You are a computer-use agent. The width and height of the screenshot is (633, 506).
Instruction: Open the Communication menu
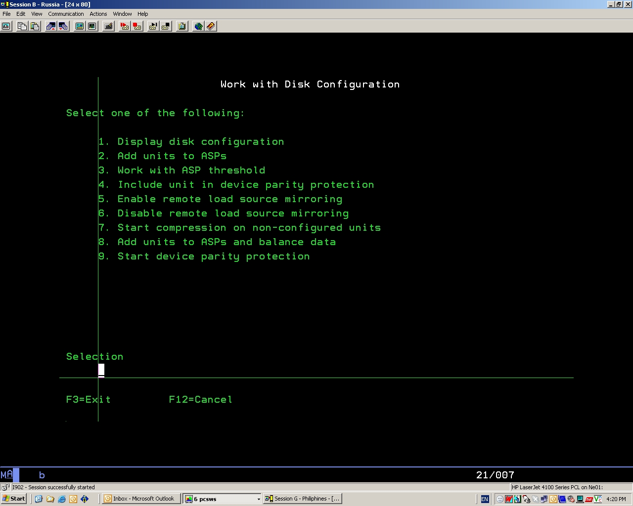66,14
